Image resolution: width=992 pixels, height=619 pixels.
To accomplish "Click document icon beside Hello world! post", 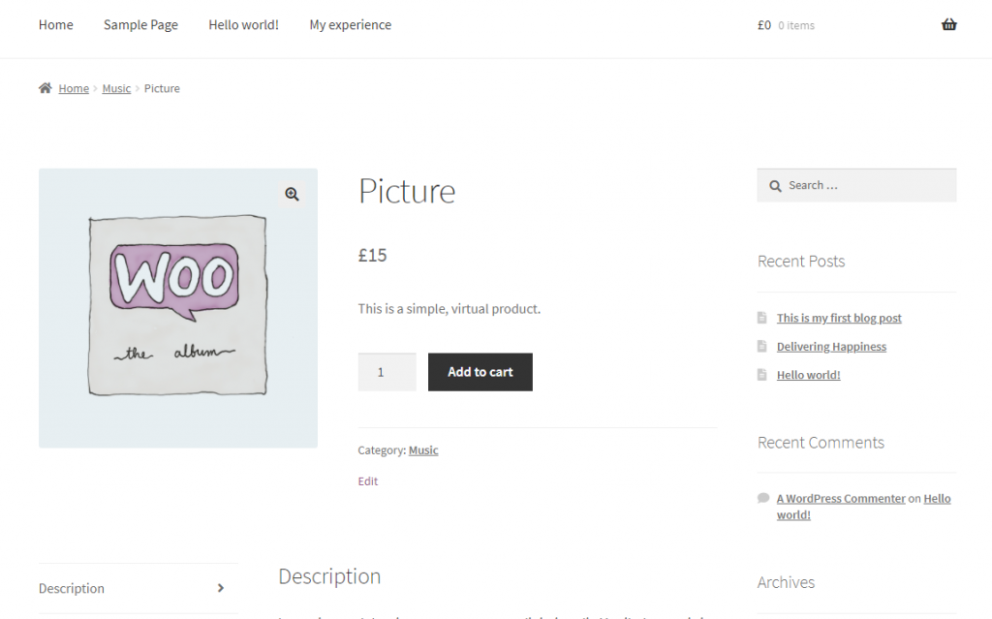I will (x=762, y=375).
